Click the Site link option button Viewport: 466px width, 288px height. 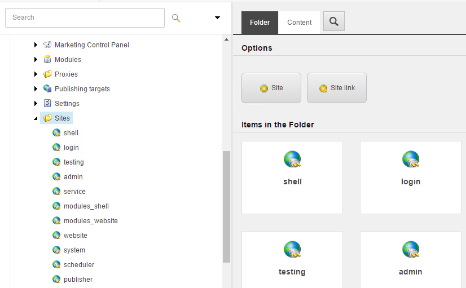pos(337,88)
